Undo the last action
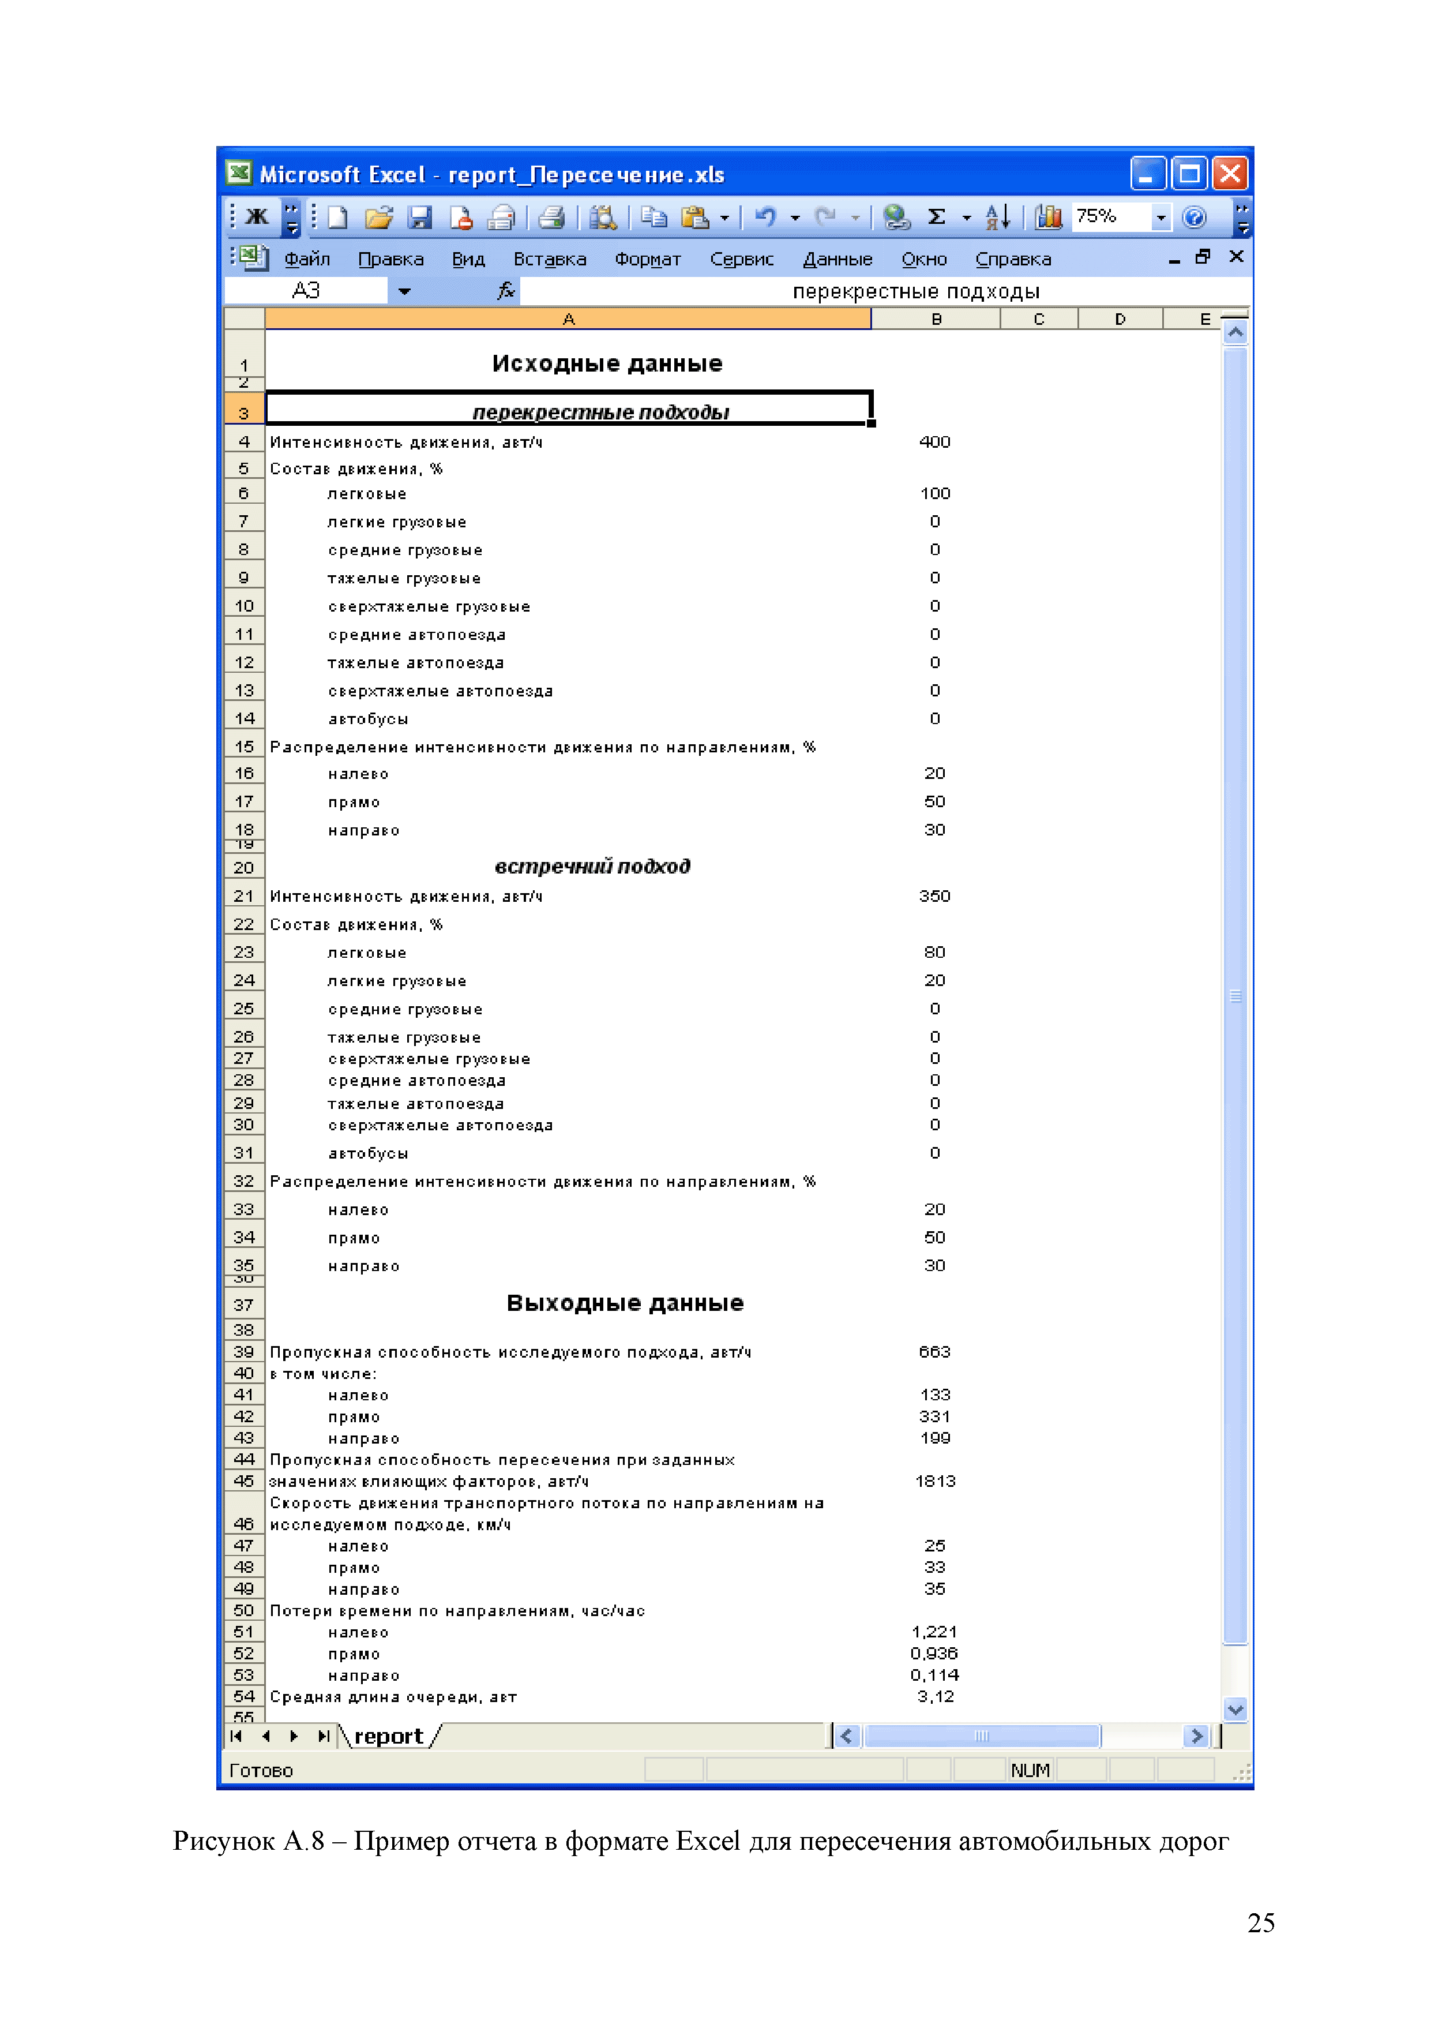 766,217
